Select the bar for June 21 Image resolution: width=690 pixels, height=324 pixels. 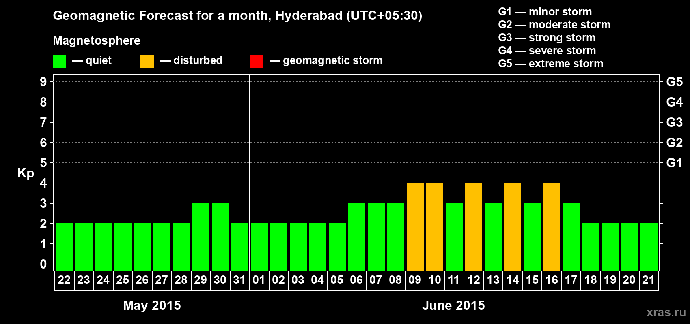coord(649,247)
